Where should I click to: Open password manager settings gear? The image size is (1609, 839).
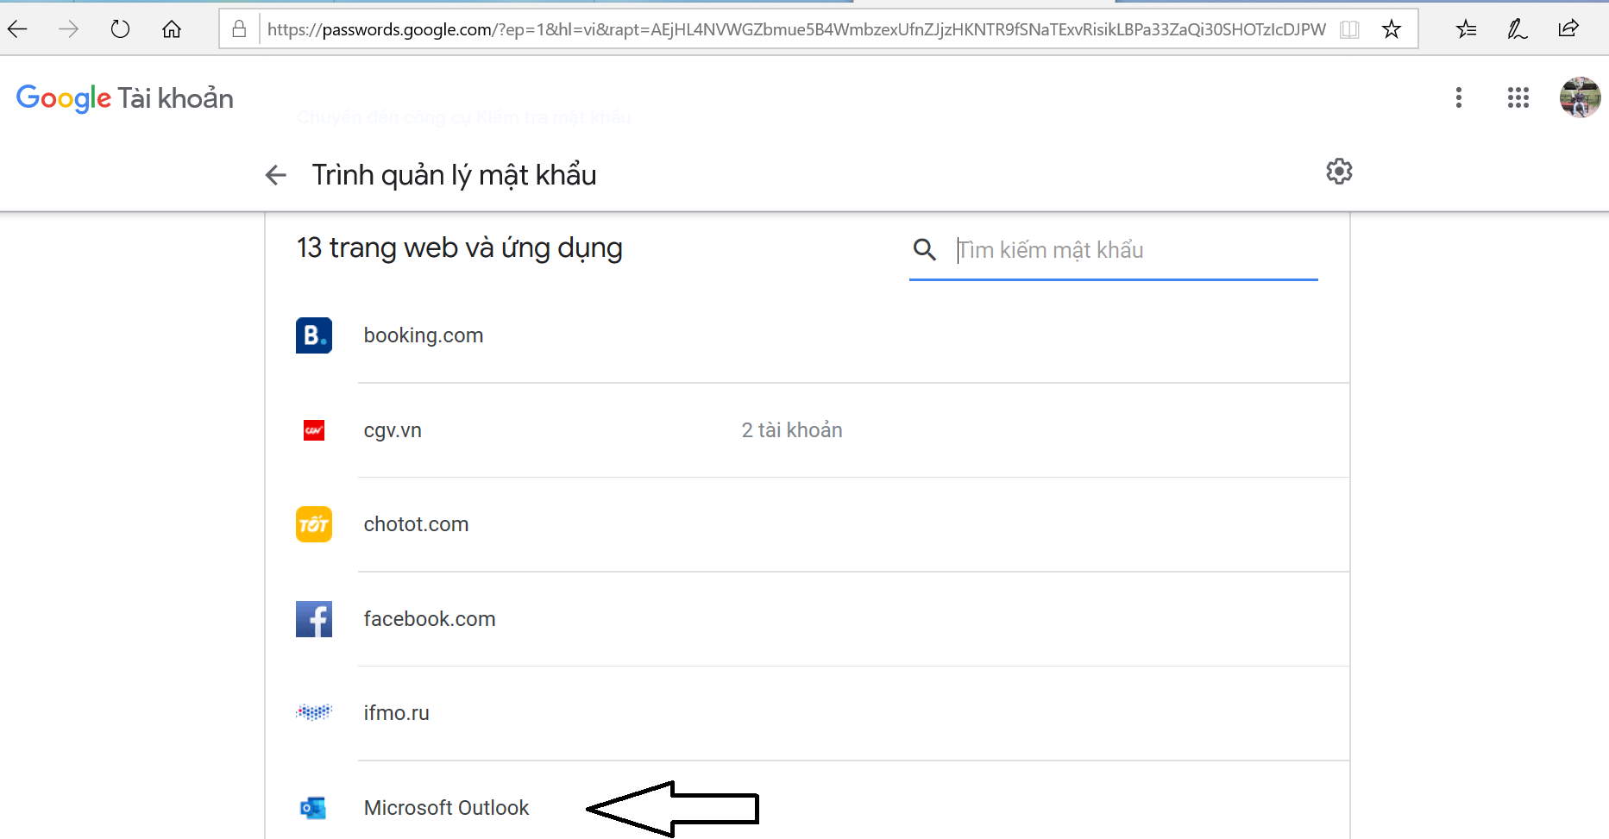tap(1339, 172)
